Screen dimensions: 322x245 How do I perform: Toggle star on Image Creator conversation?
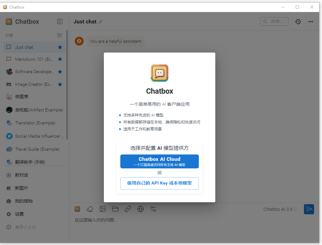pyautogui.click(x=60, y=85)
